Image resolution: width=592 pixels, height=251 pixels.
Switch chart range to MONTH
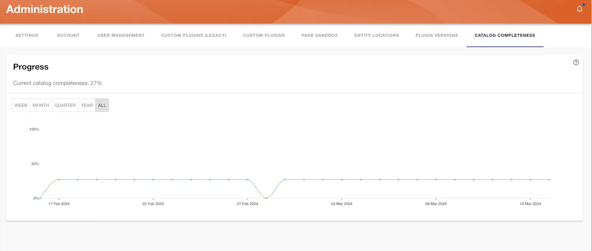click(x=41, y=105)
